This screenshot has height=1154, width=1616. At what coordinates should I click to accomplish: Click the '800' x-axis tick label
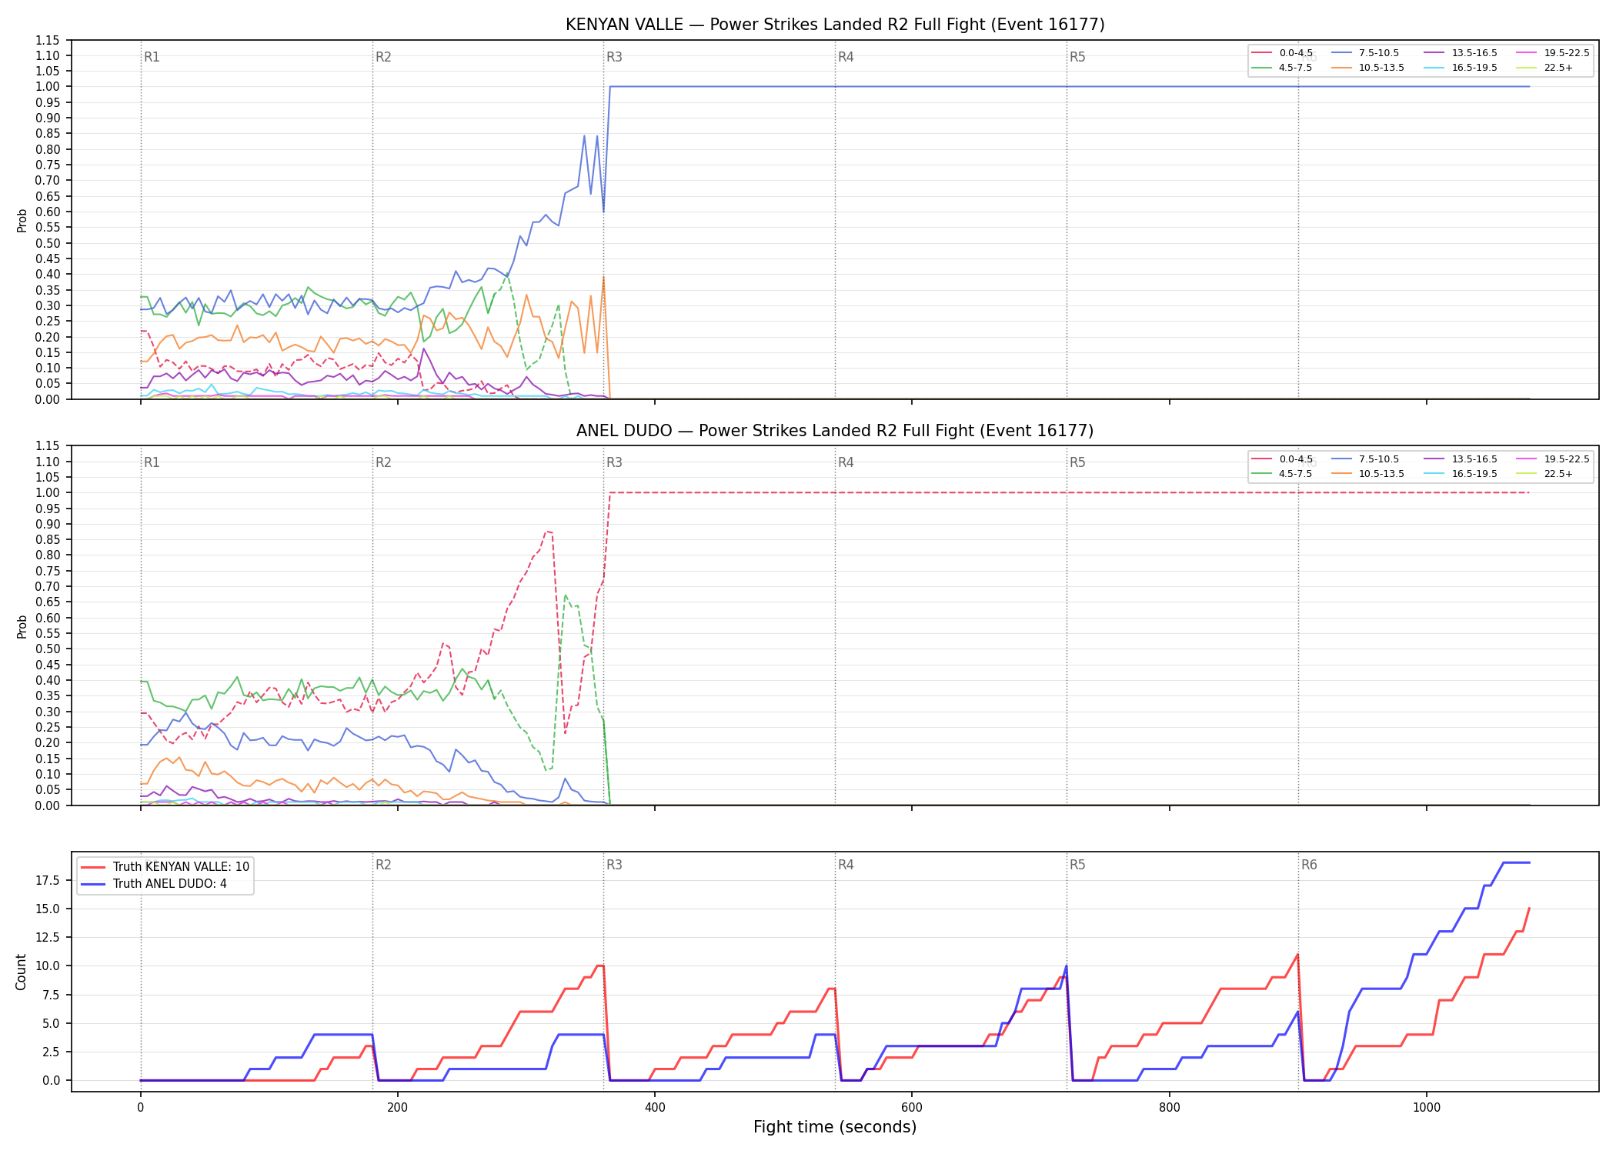1169,1108
